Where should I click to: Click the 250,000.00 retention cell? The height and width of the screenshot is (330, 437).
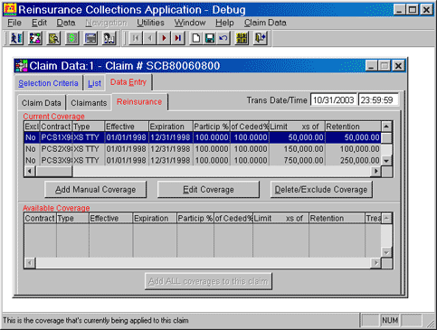pyautogui.click(x=353, y=160)
